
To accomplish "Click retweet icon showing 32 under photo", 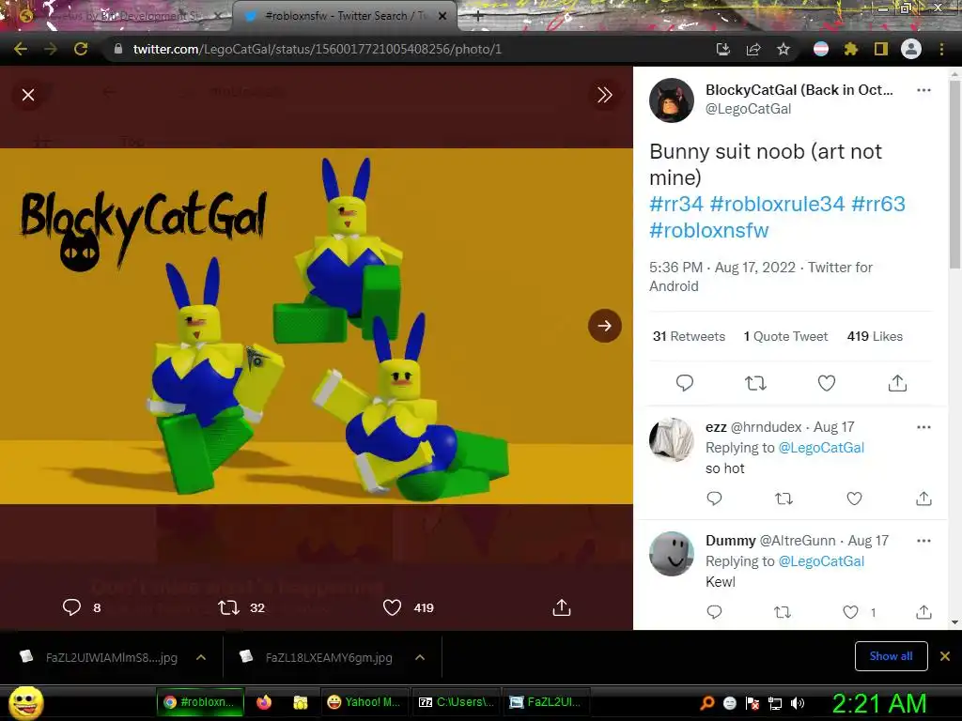I will click(229, 607).
